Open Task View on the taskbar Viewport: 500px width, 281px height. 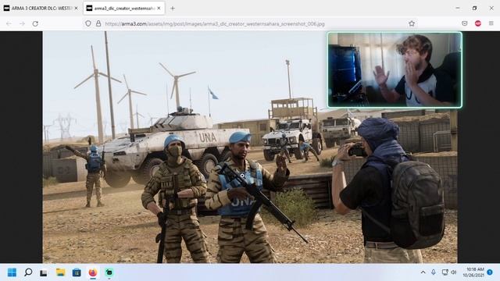(x=44, y=272)
